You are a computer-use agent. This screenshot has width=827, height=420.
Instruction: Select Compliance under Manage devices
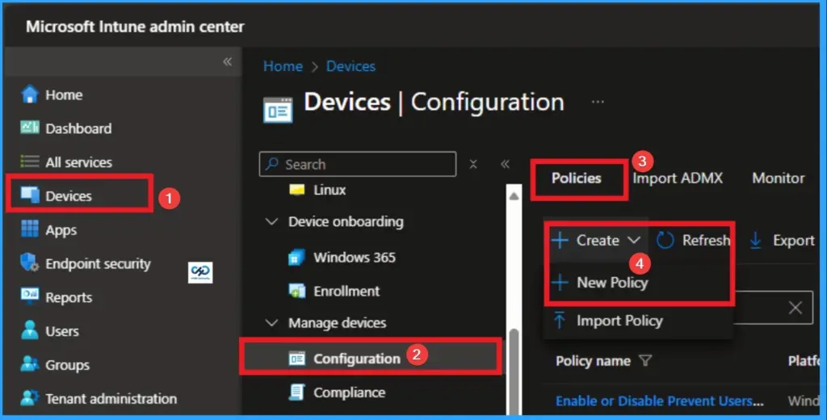[349, 392]
